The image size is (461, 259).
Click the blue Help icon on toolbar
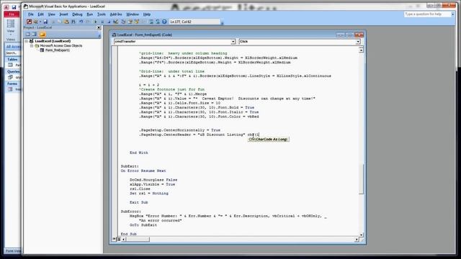164,22
